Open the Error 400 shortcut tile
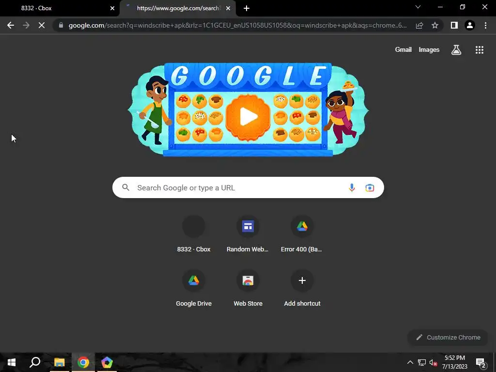Screen dimensions: 496x372 click(302, 234)
